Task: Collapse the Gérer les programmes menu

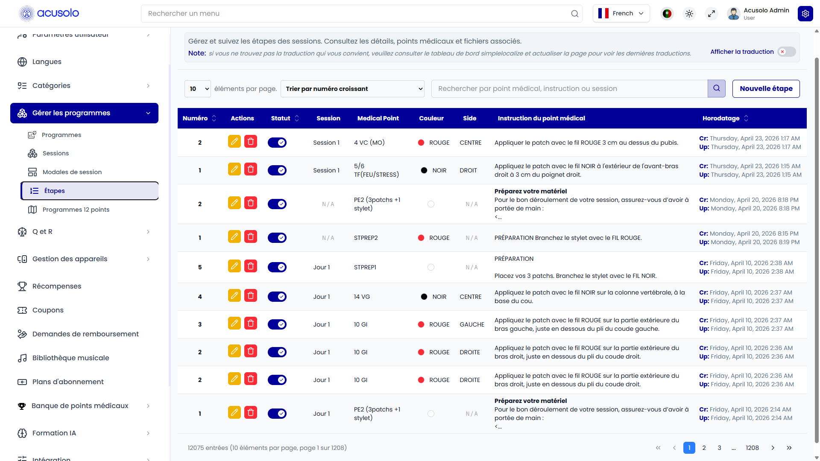Action: 84,113
